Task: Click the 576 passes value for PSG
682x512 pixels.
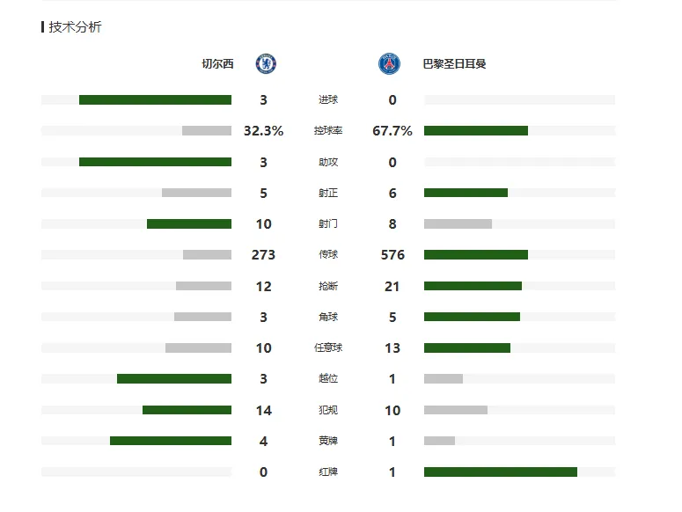Action: 392,255
